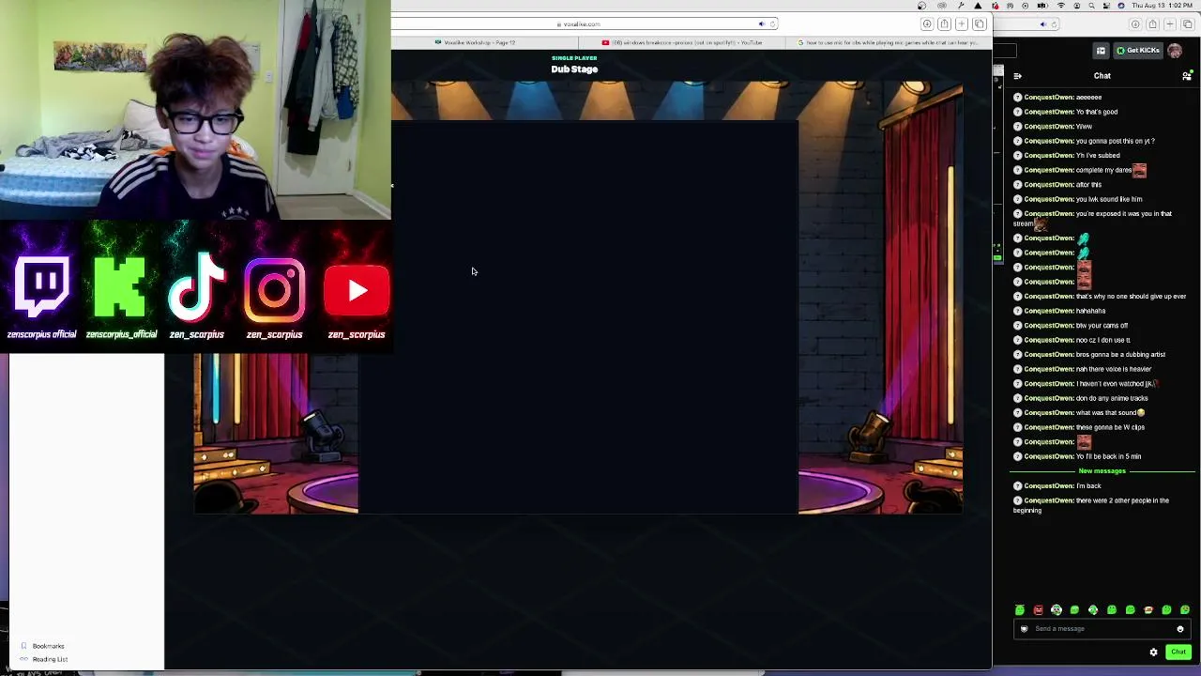Open a new tab with the plus icon in Voxalike browser
The image size is (1201, 676).
tap(962, 24)
